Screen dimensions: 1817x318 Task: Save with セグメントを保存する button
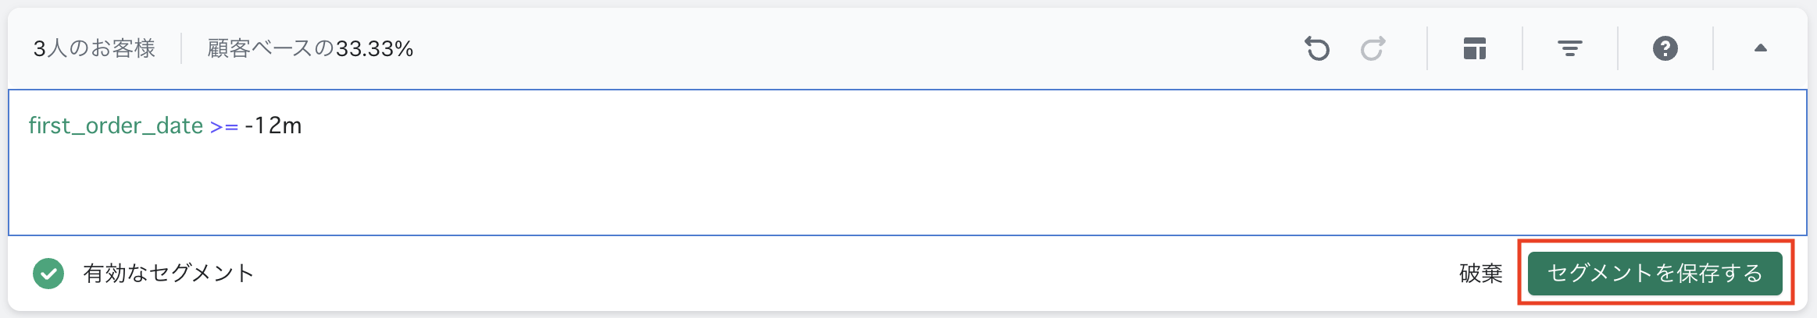tap(1655, 274)
